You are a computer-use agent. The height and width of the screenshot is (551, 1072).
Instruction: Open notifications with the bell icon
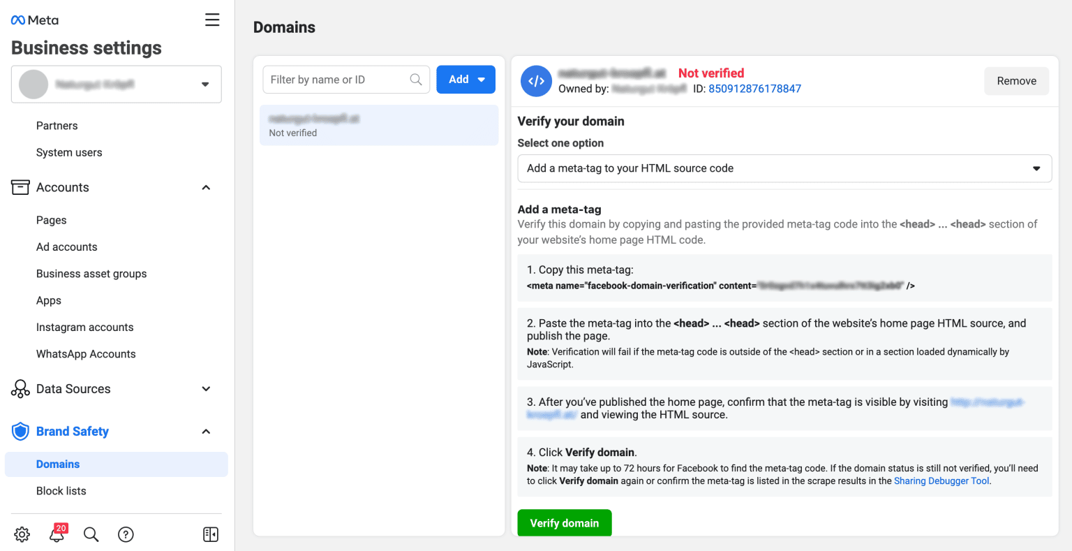(57, 534)
